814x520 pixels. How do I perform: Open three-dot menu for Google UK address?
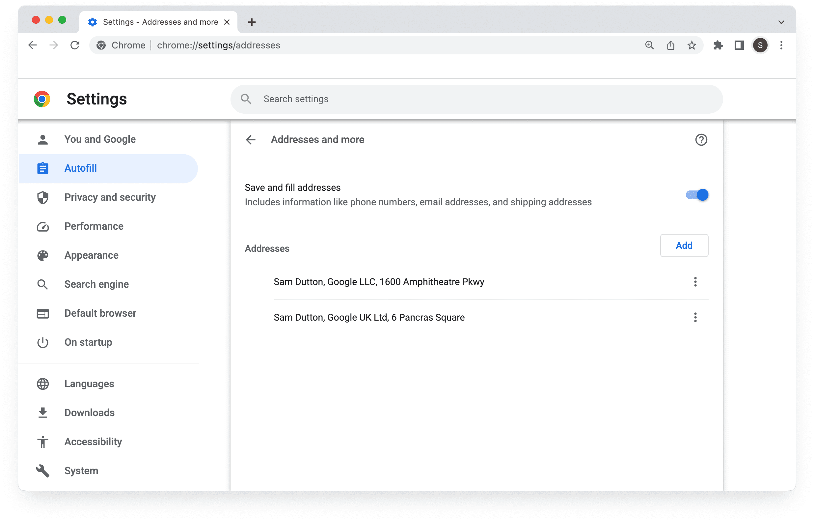pos(695,317)
